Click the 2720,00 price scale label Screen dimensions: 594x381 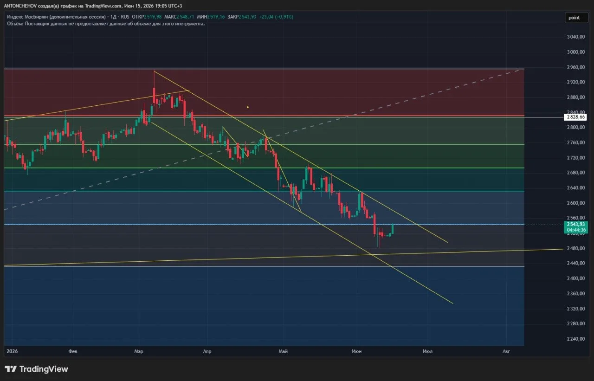[577, 158]
